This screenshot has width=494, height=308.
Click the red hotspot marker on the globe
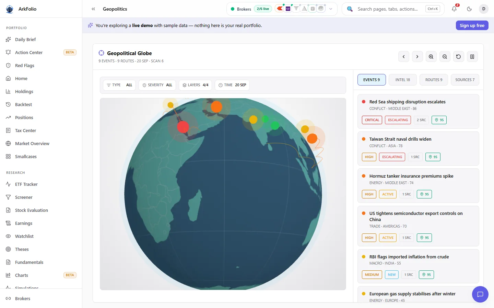[183, 127]
